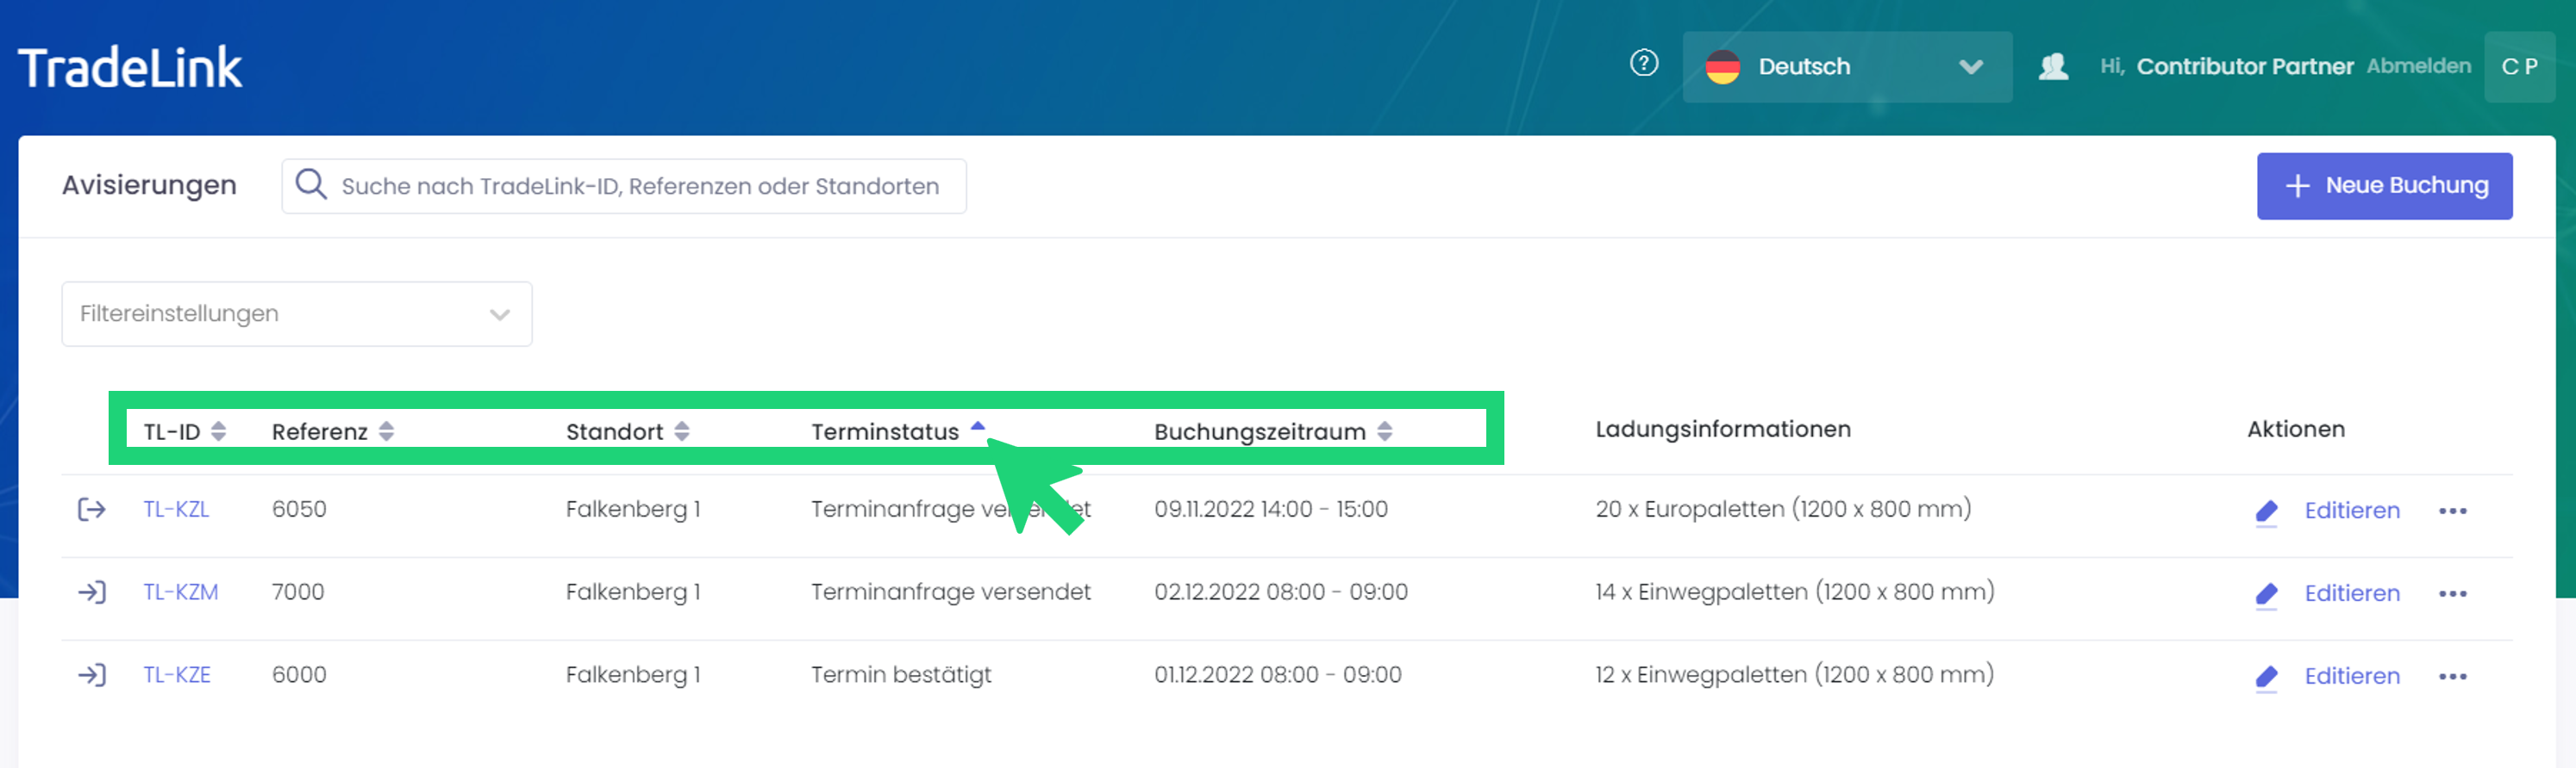Click the user profile silhouette icon
Image resolution: width=2576 pixels, height=768 pixels.
coord(2052,67)
